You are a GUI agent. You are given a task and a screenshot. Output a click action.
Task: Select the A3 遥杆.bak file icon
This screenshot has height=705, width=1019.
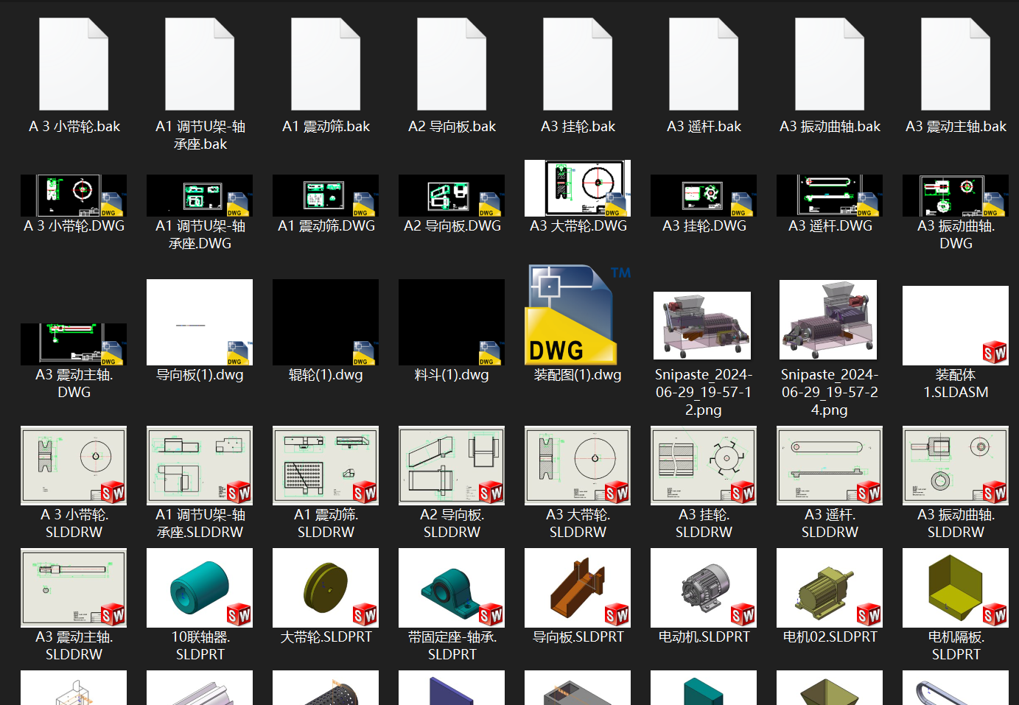704,64
